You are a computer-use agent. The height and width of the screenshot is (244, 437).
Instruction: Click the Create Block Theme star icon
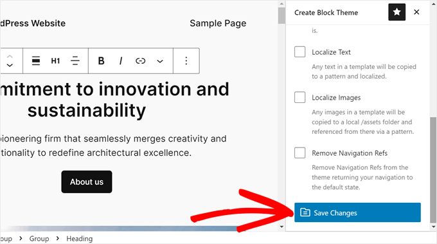click(397, 12)
